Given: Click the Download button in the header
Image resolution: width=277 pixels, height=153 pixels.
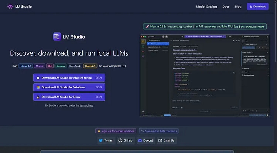Looking at the screenshot, I should tap(257, 7).
